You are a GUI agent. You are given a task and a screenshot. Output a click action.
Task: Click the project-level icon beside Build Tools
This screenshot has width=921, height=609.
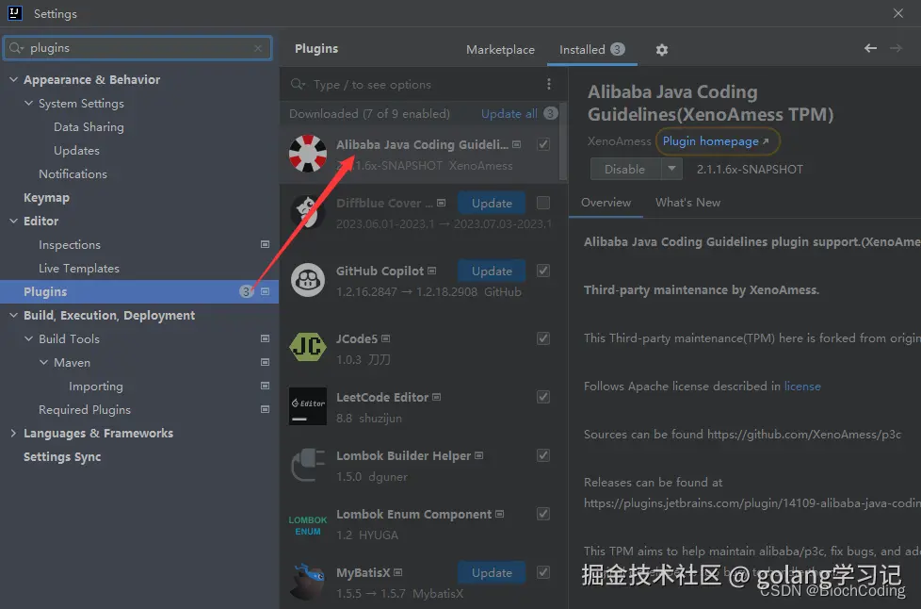click(x=265, y=338)
